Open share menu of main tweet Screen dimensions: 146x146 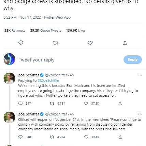(125, 43)
